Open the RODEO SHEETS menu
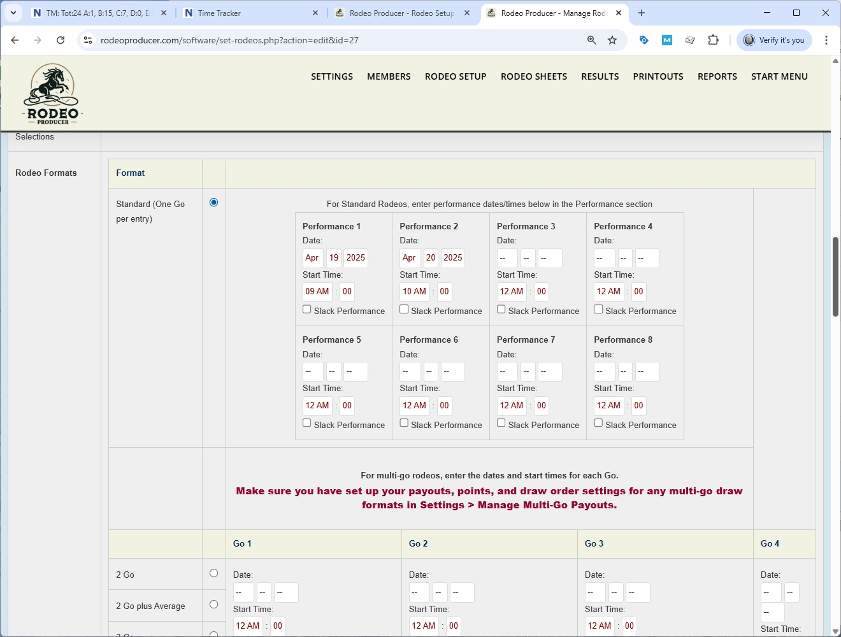Screen dimensions: 841x637 pos(533,76)
